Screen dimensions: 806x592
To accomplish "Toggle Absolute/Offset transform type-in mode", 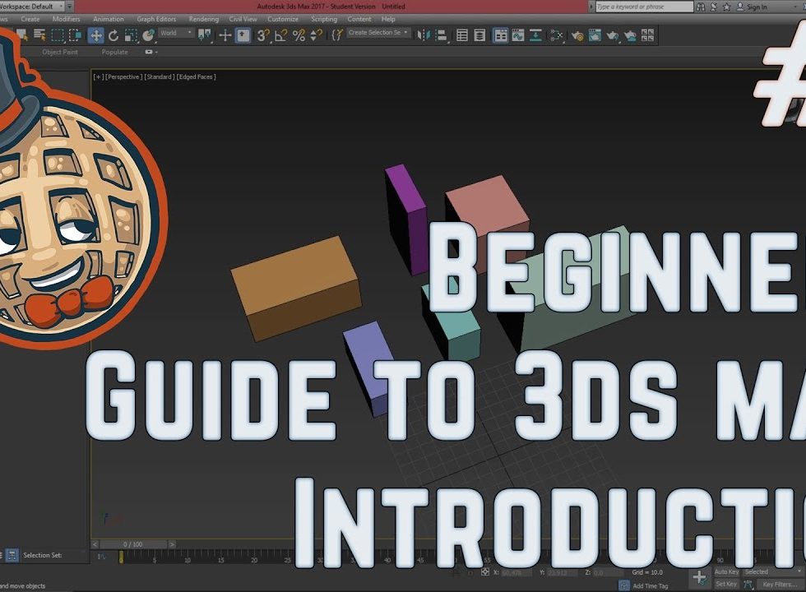I will (x=484, y=572).
